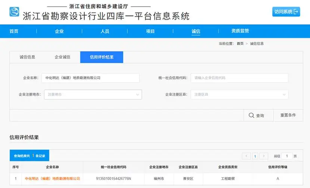Go to next results page arrow

pos(264,156)
